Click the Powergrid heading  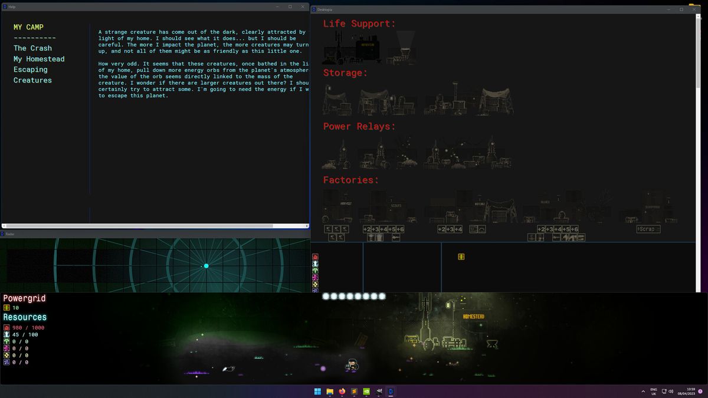point(24,298)
